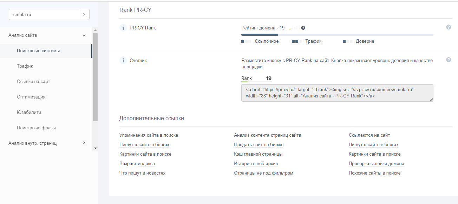The width and height of the screenshot is (458, 204).
Task: Click the Ссылочное indicator squares
Action: (246, 41)
